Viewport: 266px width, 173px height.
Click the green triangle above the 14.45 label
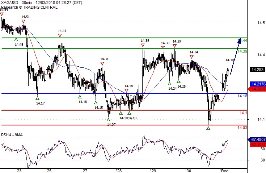tap(16, 40)
